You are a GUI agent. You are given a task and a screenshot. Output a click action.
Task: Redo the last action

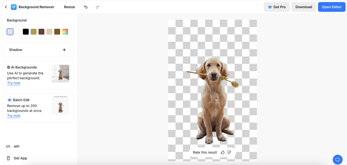click(x=98, y=7)
